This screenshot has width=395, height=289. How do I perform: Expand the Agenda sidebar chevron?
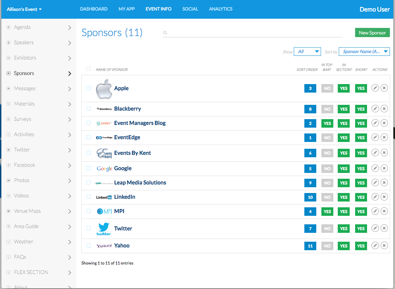pos(70,28)
